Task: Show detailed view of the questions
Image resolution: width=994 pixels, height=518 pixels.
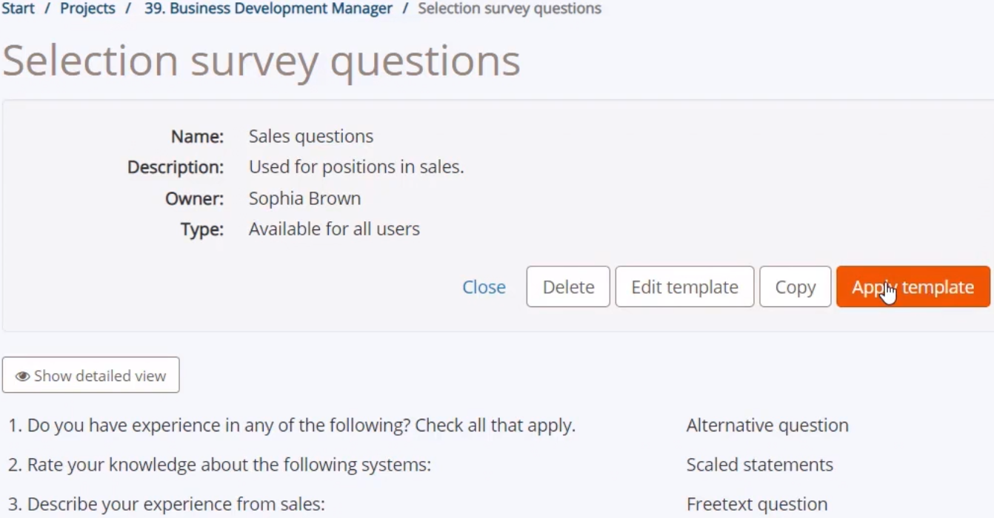Action: tap(91, 375)
